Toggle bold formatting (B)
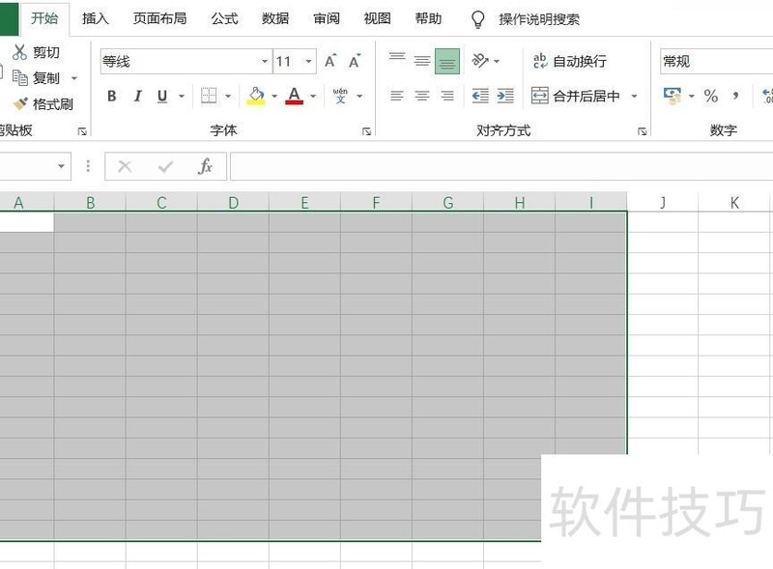The image size is (773, 569). pyautogui.click(x=112, y=96)
